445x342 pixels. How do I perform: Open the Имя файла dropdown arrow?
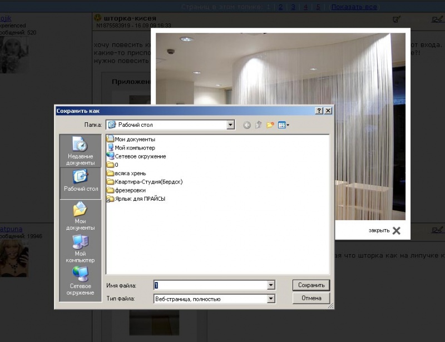click(271, 285)
